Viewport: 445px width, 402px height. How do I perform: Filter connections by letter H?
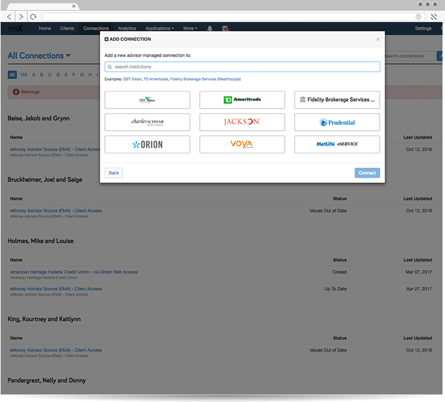90,75
